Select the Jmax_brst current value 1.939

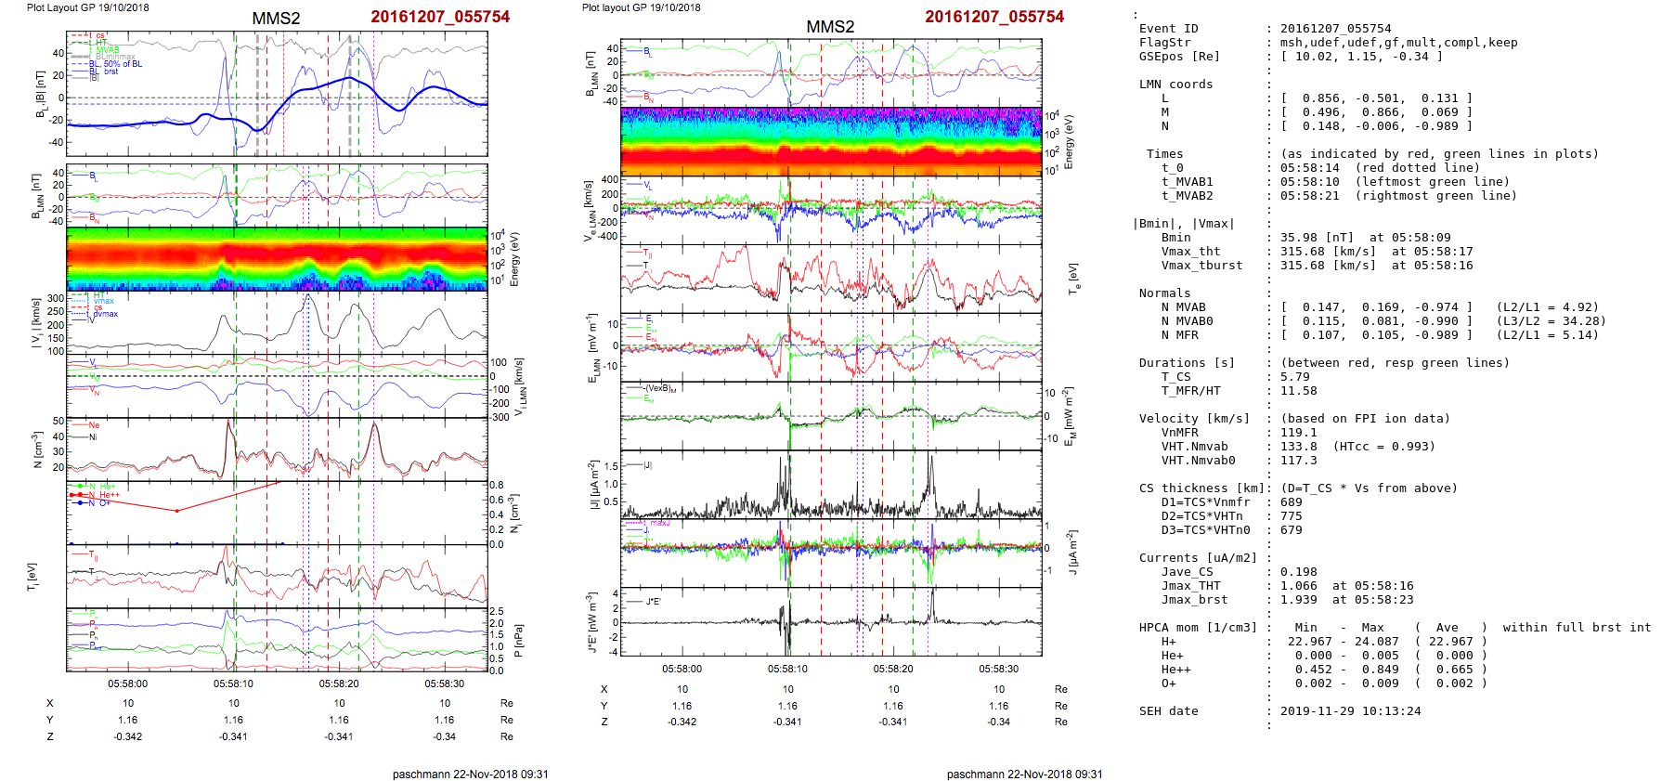(1296, 600)
